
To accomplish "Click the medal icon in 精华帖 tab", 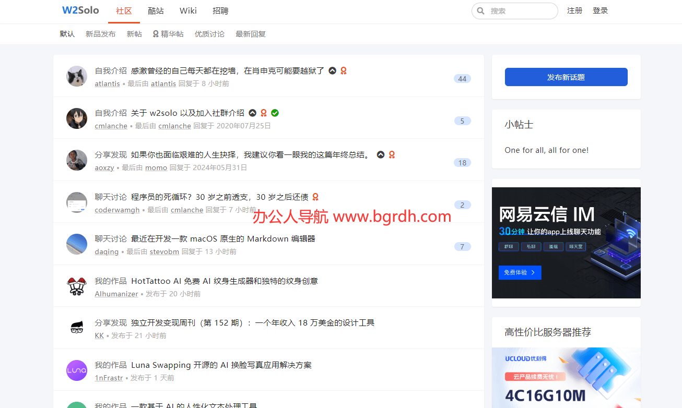I will (x=156, y=34).
